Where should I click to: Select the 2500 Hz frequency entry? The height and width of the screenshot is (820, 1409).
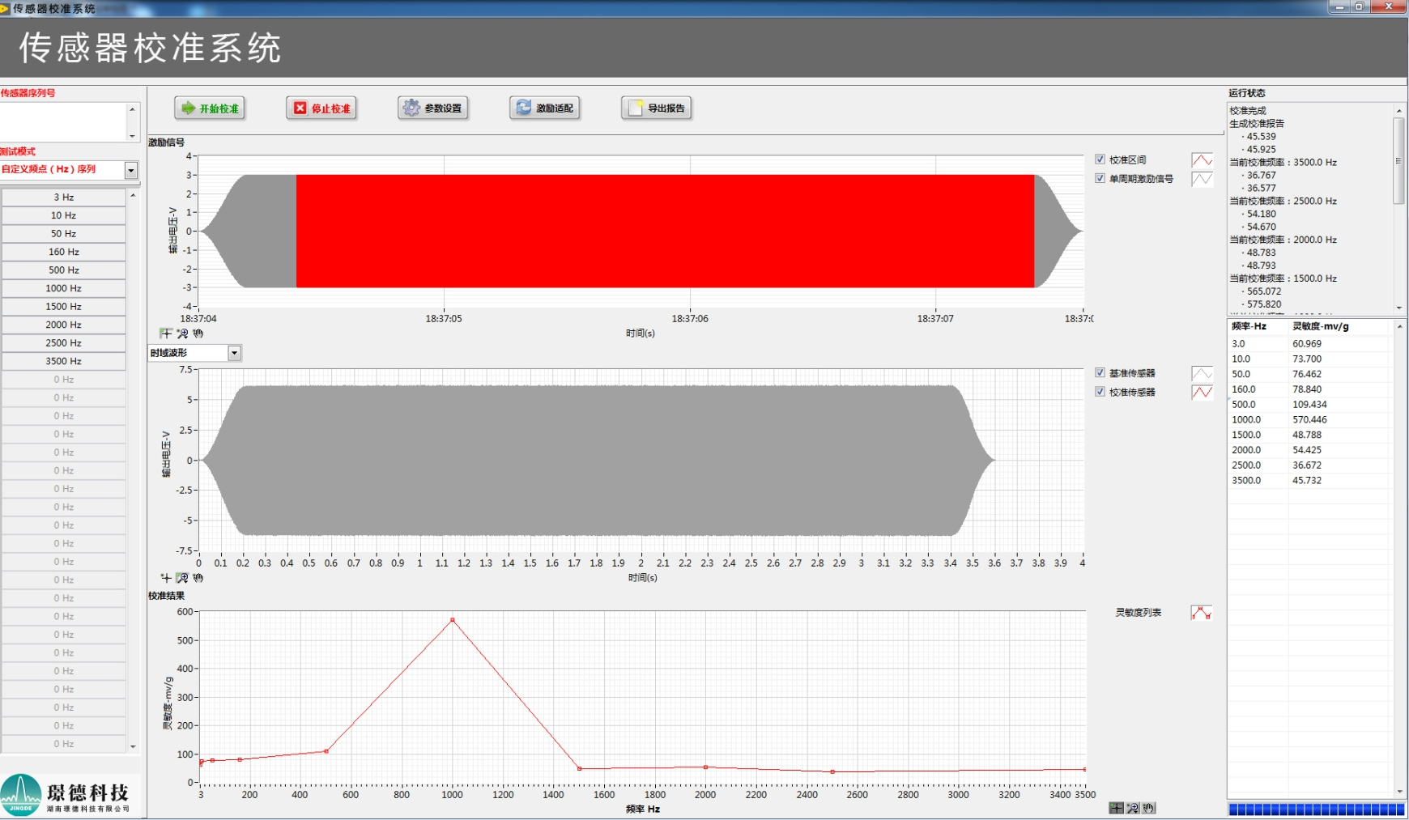pos(63,342)
